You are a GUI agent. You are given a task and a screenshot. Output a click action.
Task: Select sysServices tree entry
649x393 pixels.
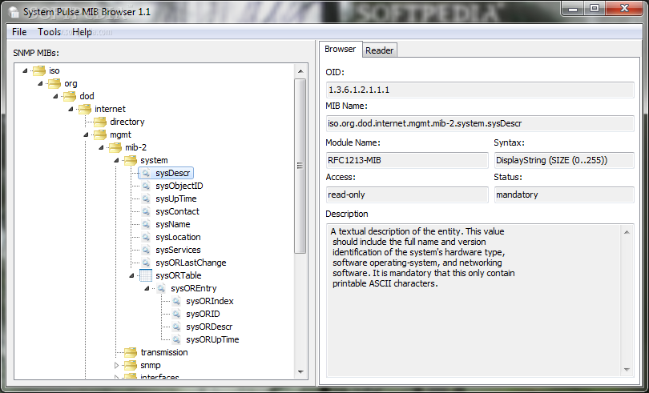coord(178,251)
